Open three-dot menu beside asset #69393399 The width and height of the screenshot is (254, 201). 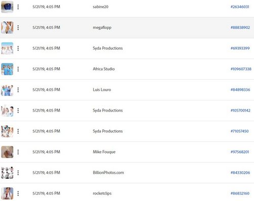(18, 48)
